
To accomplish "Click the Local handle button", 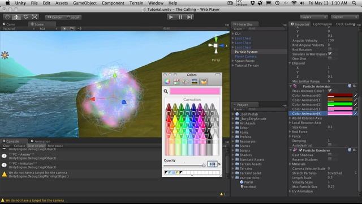I will click(73, 17).
